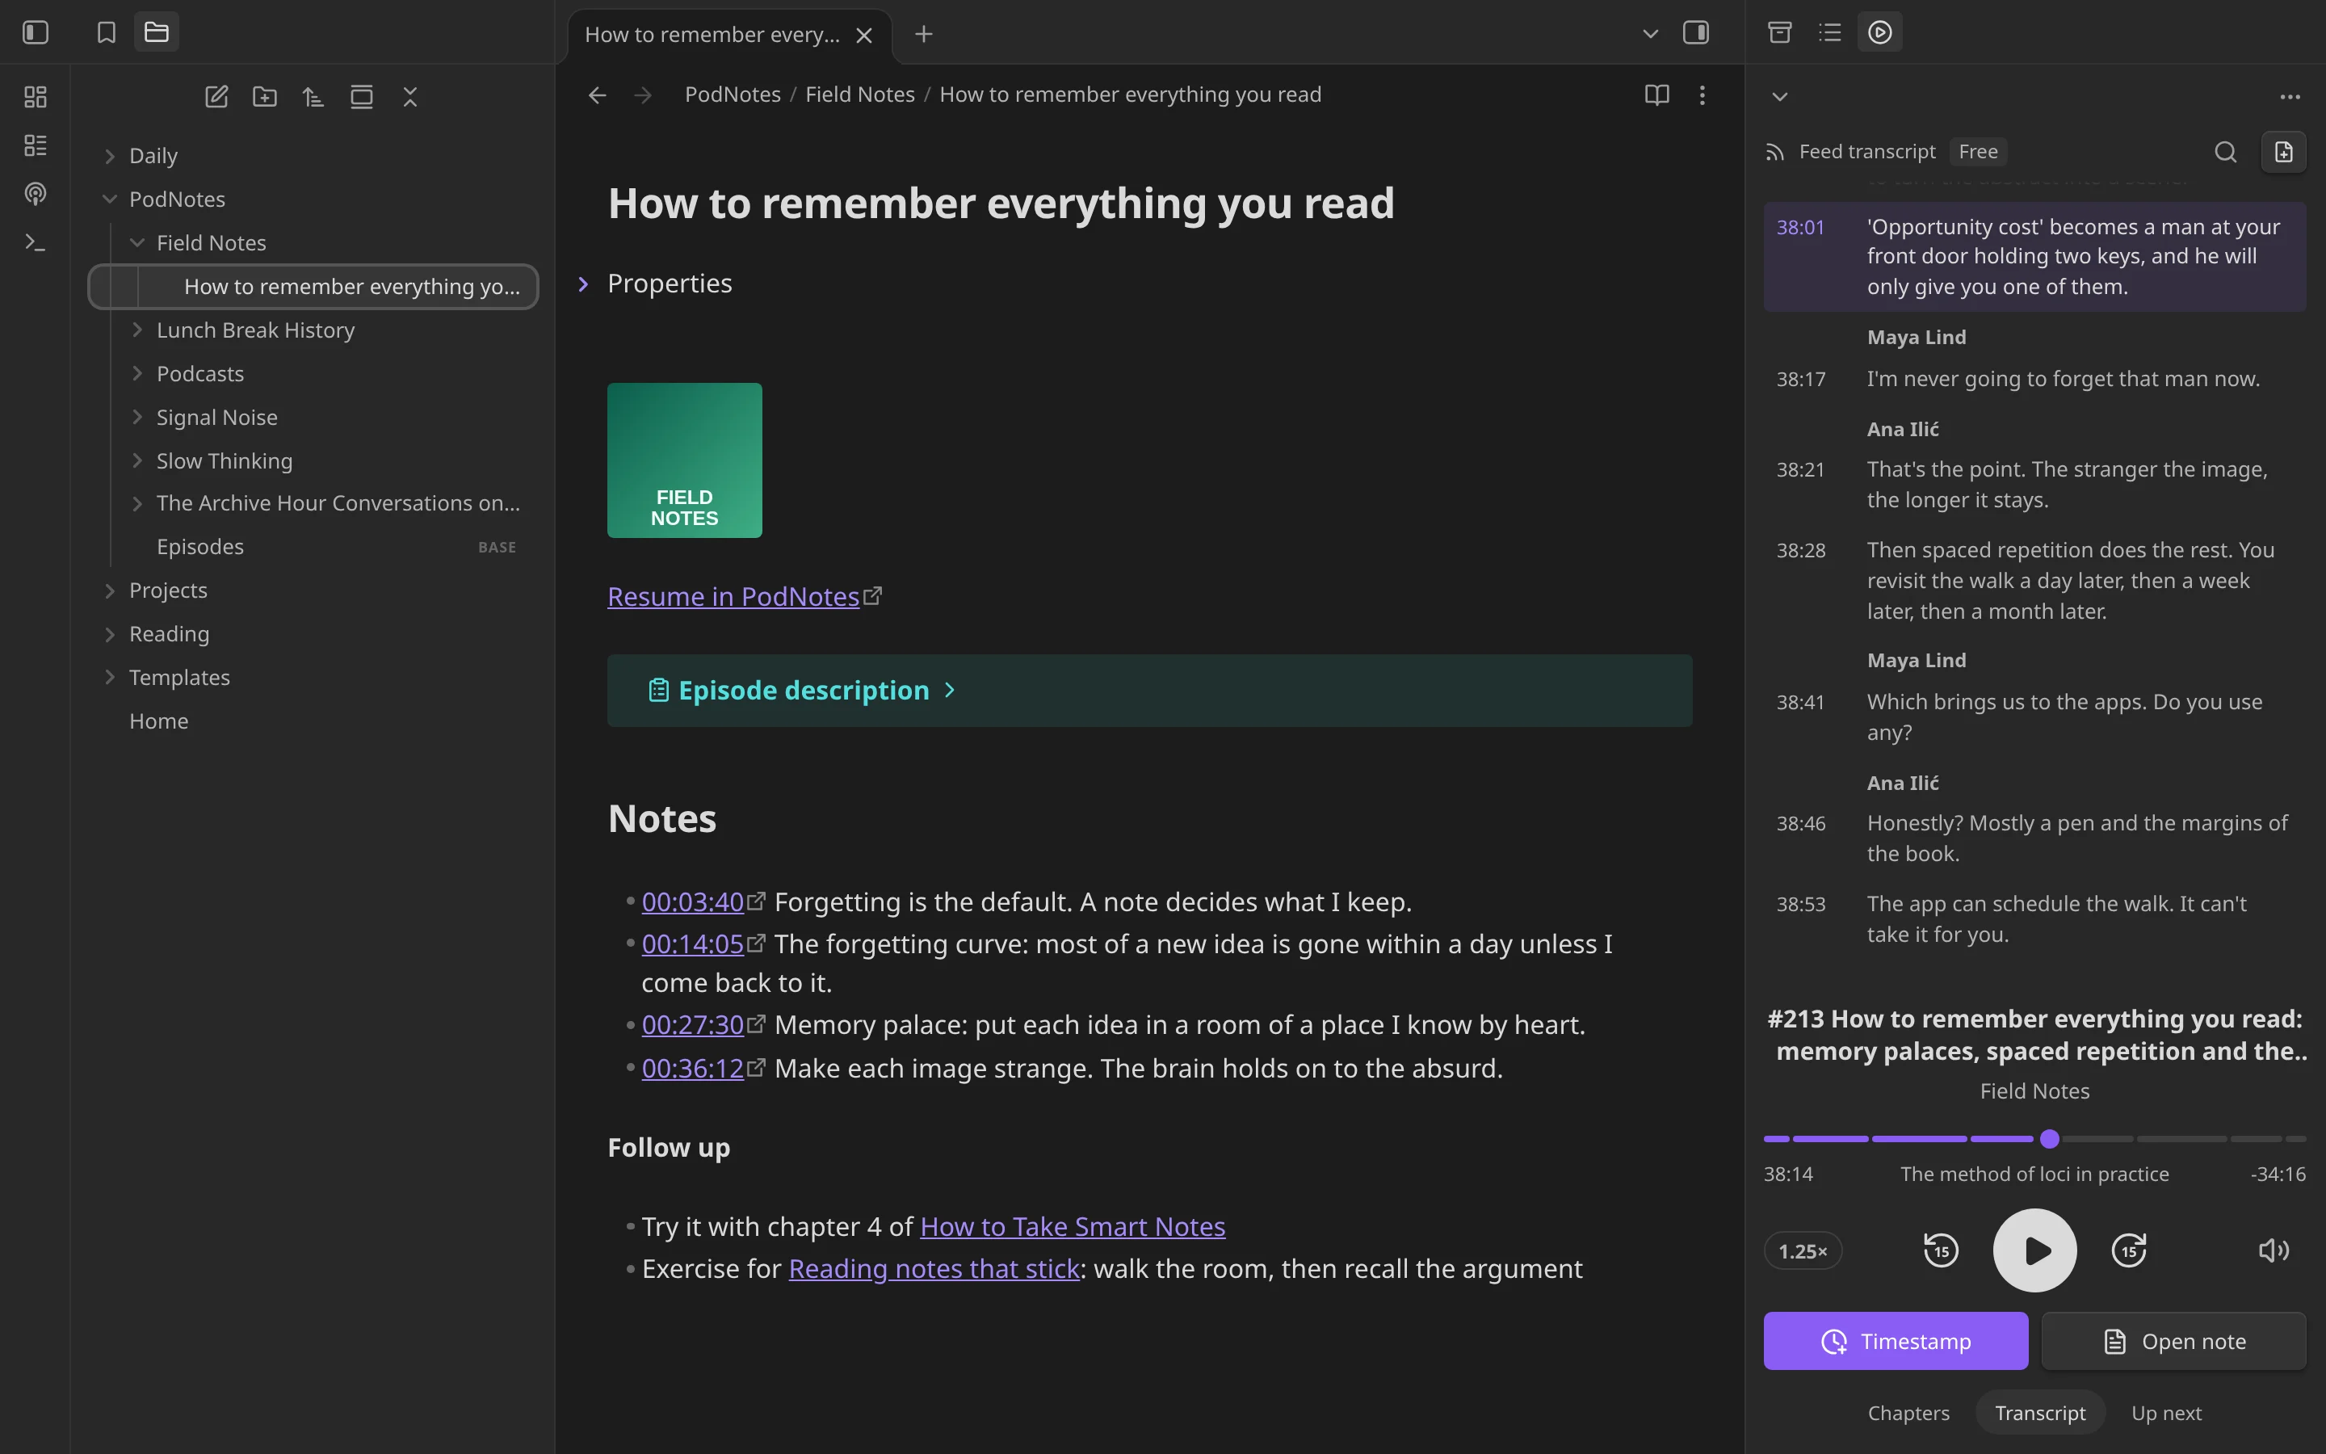Switch to the Transcript tab
Screen dimensions: 2326x1454
point(2039,1413)
